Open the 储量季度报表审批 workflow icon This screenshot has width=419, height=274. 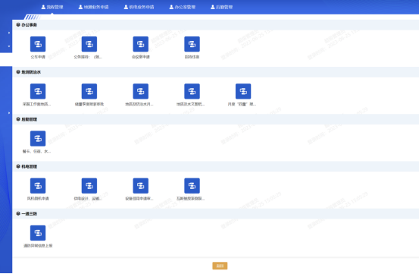pyautogui.click(x=89, y=91)
